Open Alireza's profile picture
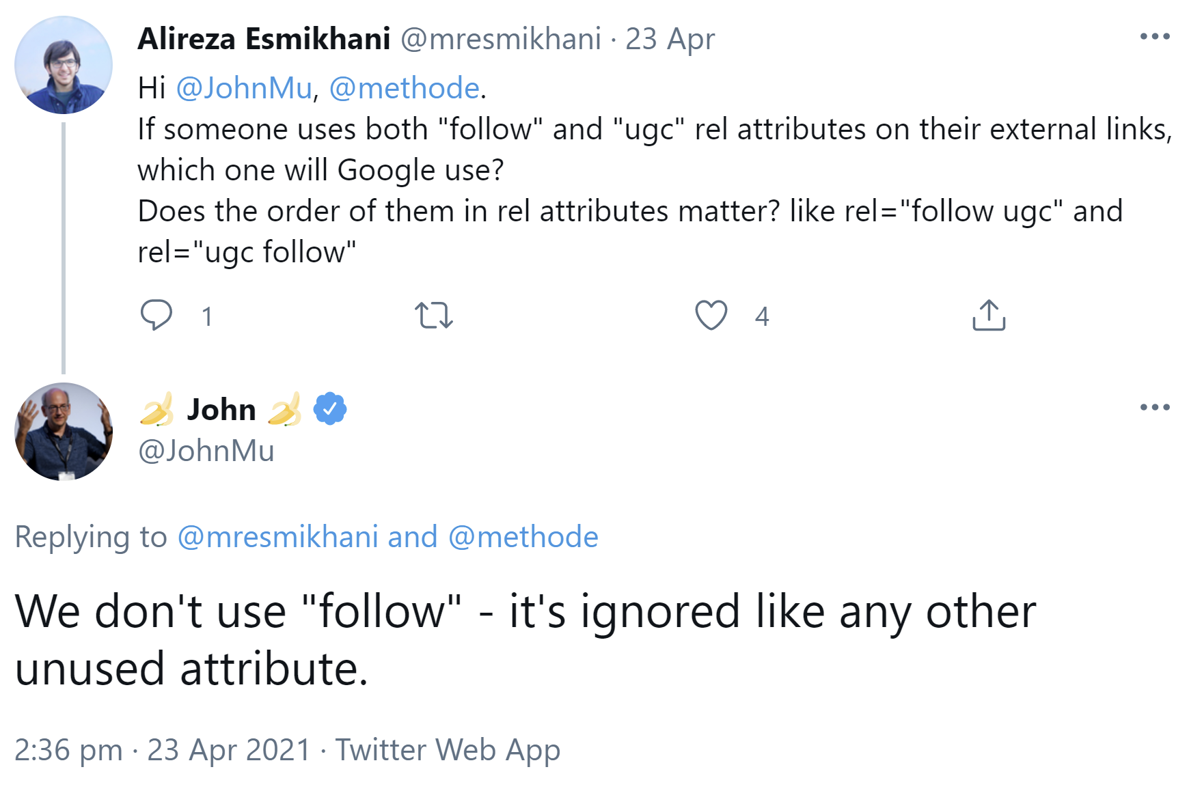This screenshot has width=1202, height=791. coord(63,64)
